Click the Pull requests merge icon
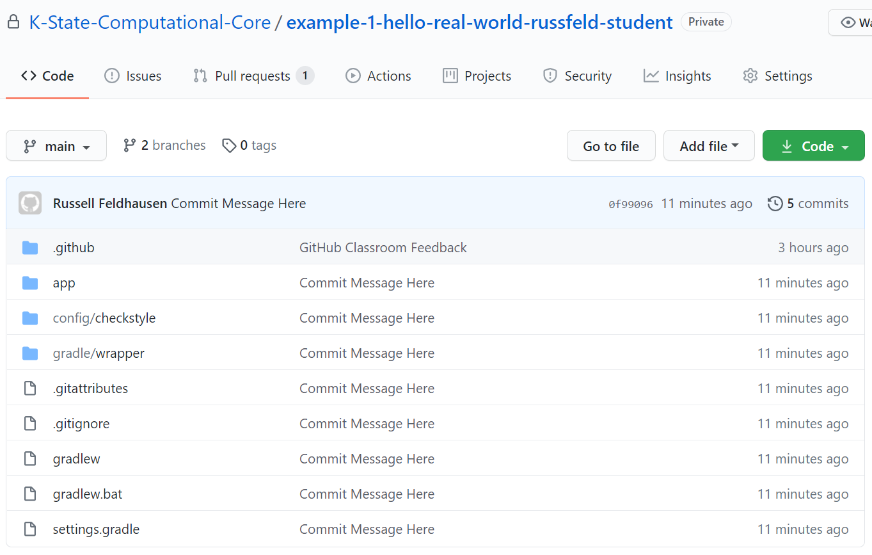The width and height of the screenshot is (872, 555). pyautogui.click(x=200, y=76)
